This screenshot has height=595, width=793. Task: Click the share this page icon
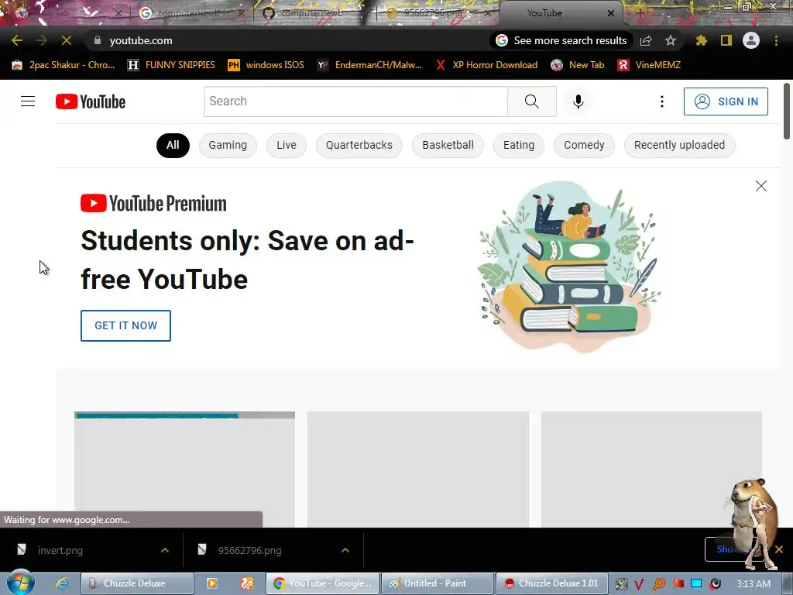click(646, 40)
